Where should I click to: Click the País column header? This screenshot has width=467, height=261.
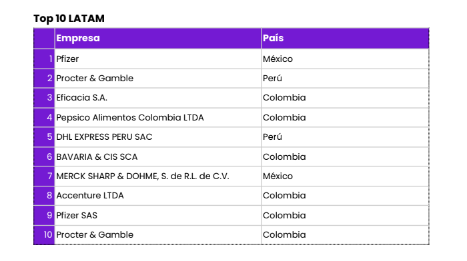click(345, 39)
